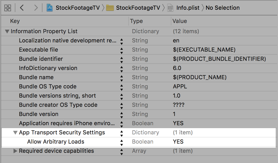Open key stepper for Bundle version

pos(122,115)
